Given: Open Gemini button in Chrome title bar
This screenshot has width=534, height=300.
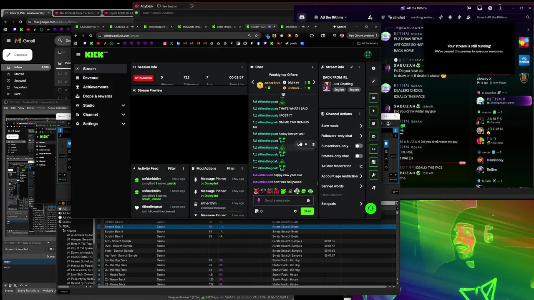Looking at the screenshot, I should pyautogui.click(x=339, y=27).
